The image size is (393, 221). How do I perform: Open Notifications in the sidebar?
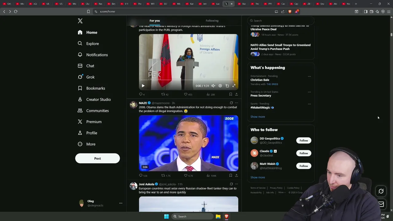(x=93, y=55)
